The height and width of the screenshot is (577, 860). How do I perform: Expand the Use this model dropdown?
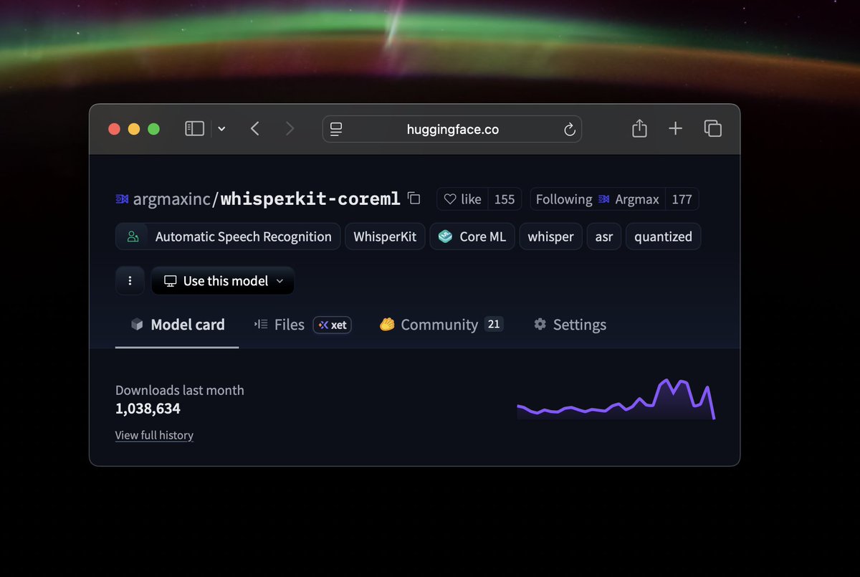pyautogui.click(x=223, y=281)
